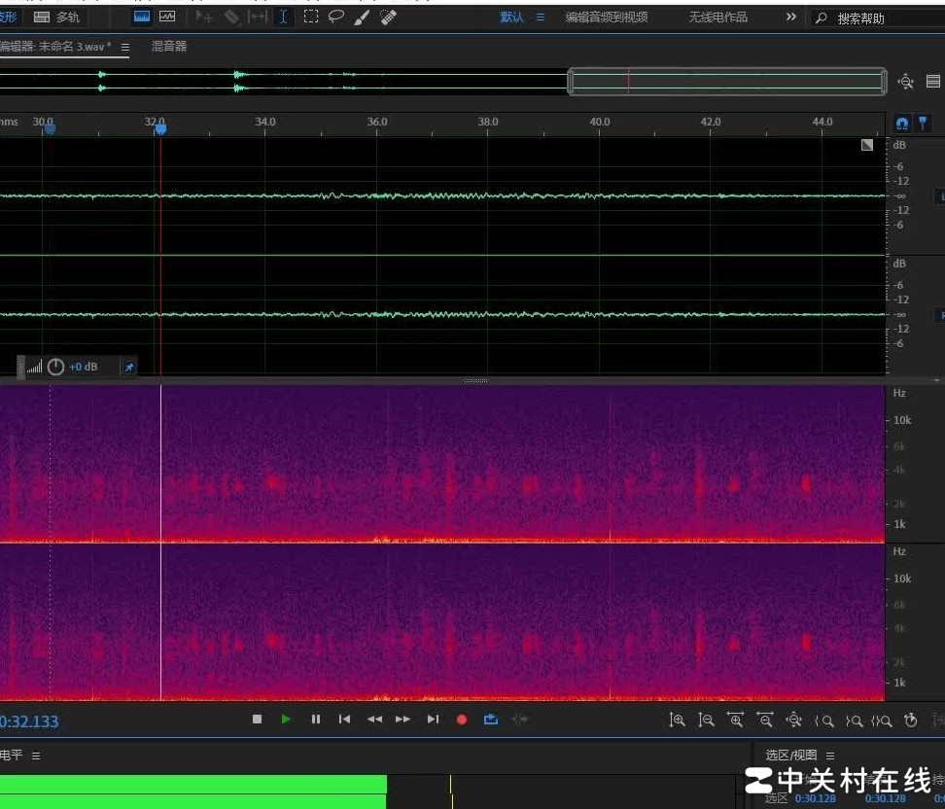Select the 编辑音频到视频 workspace

(x=607, y=18)
